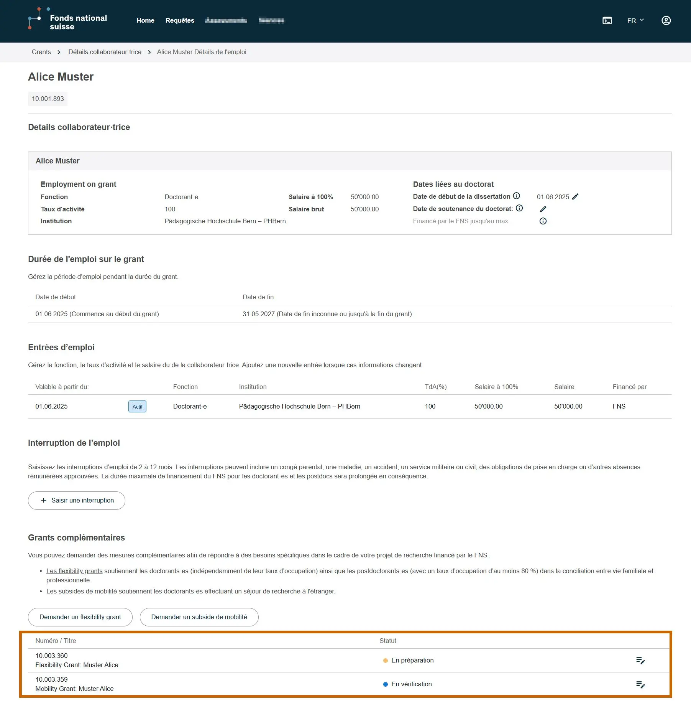Edit the doctorate defense date pencil icon

(543, 209)
